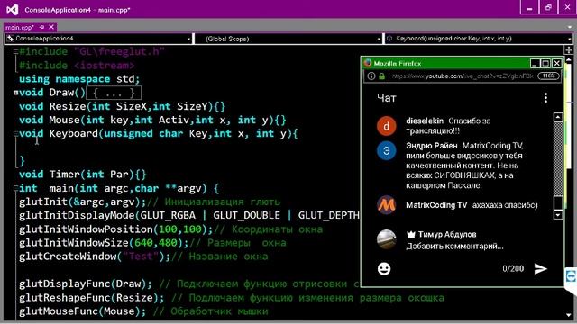Click the site info icon in Firefox
Screen dimensions: 577x324
point(371,76)
